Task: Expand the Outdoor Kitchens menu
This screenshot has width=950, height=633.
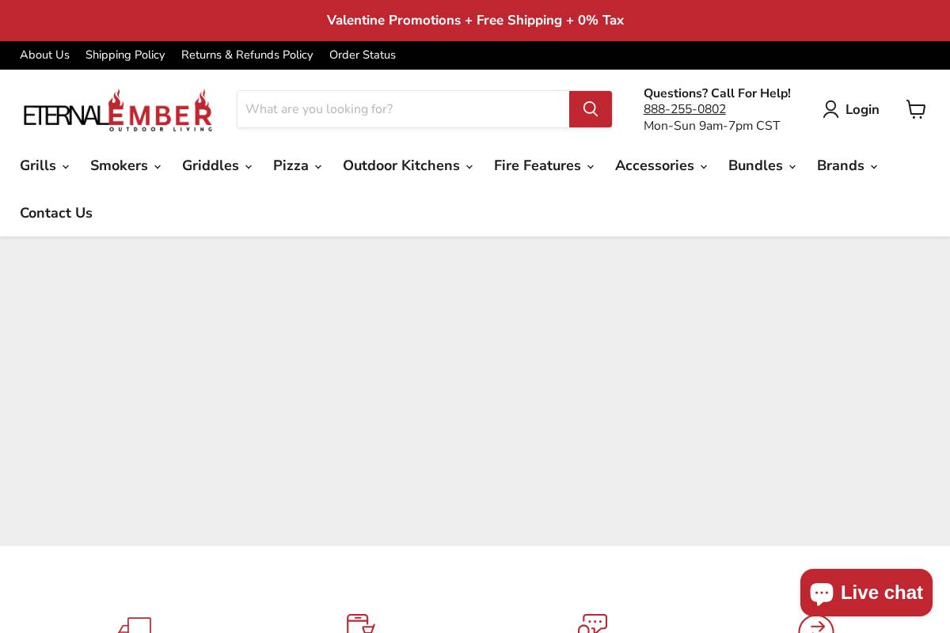Action: coord(408,165)
